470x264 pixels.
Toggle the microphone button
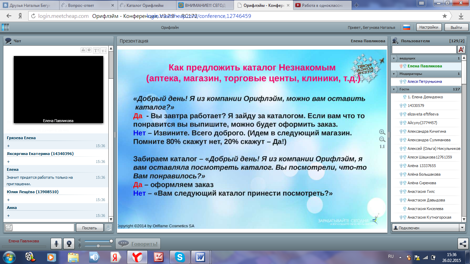[x=56, y=244]
